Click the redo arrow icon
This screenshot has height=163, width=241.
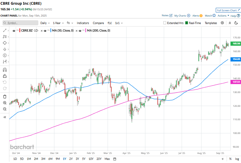5,88
